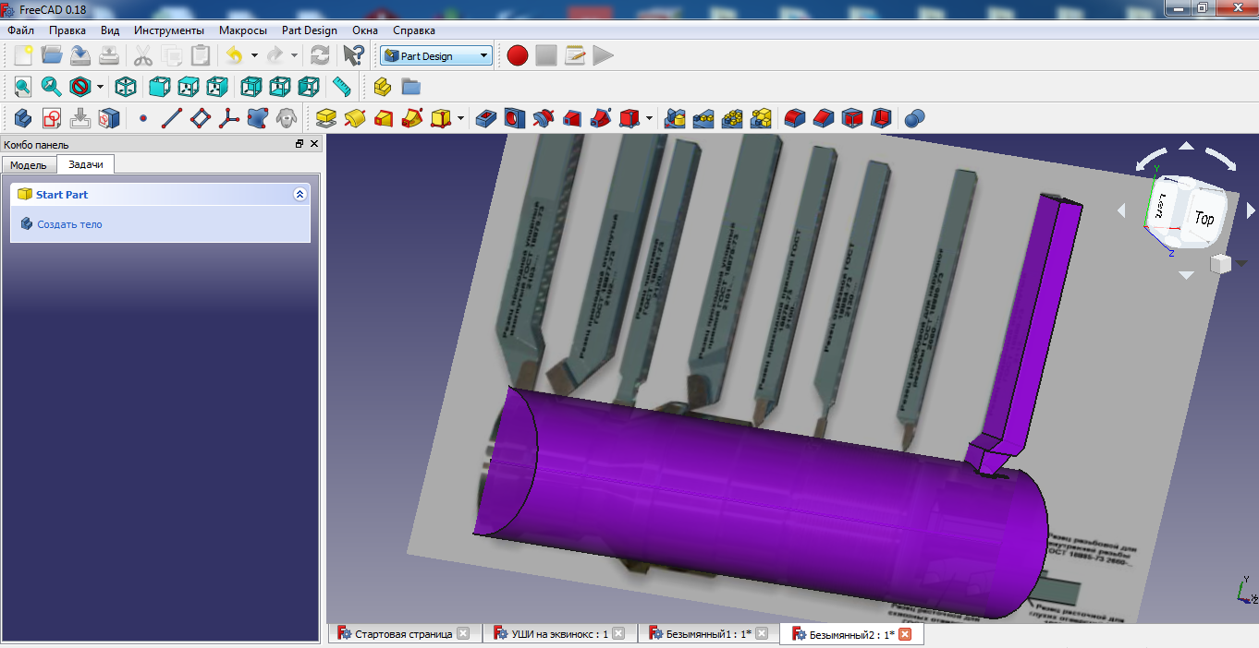This screenshot has width=1259, height=648.
Task: Open the Инструменты menu
Action: tap(169, 30)
